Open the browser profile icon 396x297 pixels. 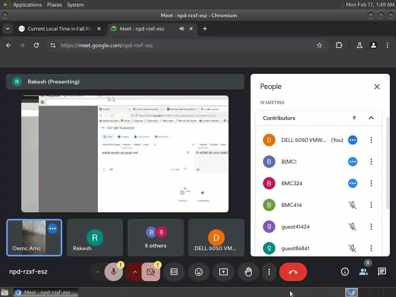(x=374, y=45)
